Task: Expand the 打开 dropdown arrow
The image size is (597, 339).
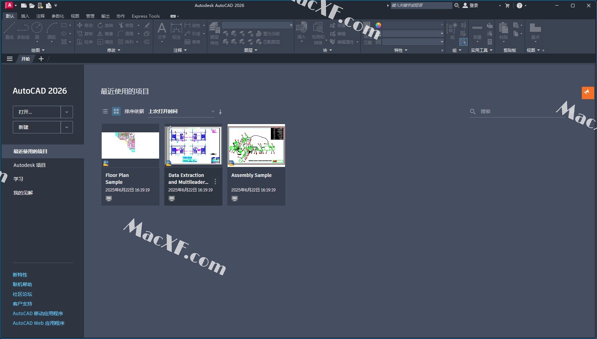Action: (67, 112)
